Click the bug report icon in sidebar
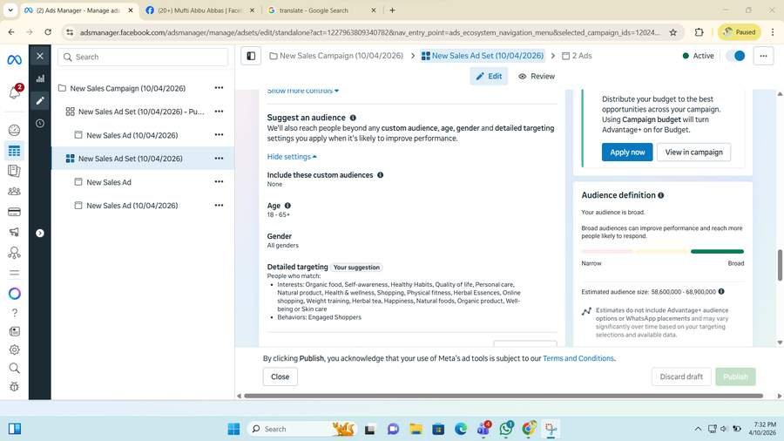The width and height of the screenshot is (784, 441). click(14, 386)
